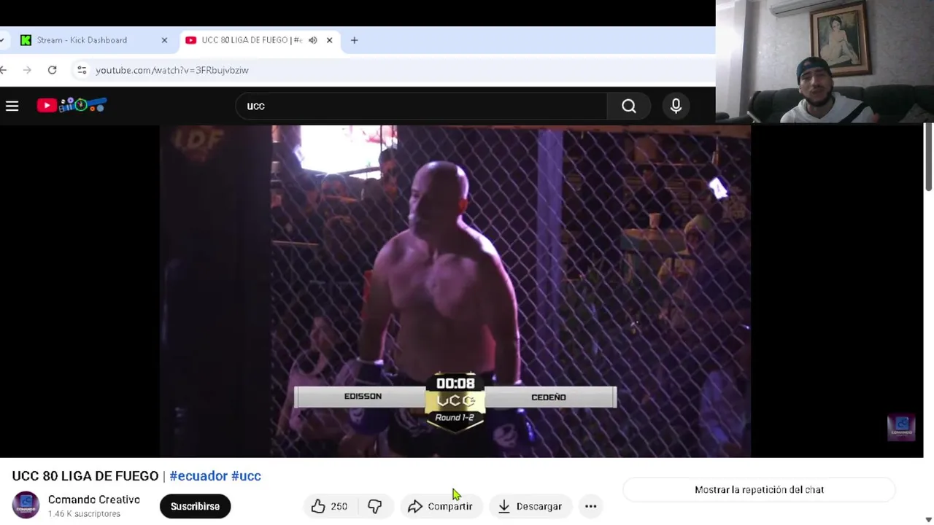The width and height of the screenshot is (934, 525).
Task: Click scrollbar down arrow at bottom
Action: click(928, 519)
